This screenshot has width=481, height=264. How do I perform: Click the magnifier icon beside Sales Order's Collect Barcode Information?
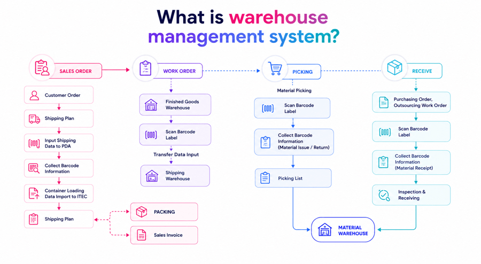pos(34,168)
